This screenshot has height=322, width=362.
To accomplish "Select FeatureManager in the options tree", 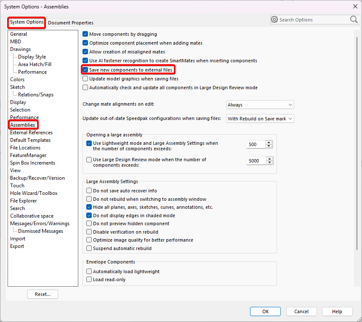I will (28, 155).
